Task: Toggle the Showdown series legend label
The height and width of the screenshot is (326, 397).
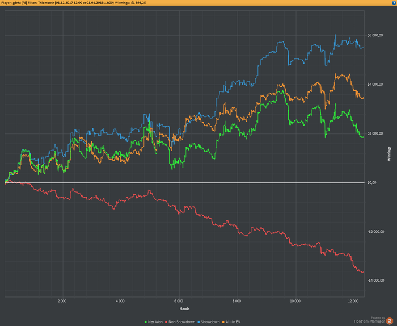Action: (210, 322)
